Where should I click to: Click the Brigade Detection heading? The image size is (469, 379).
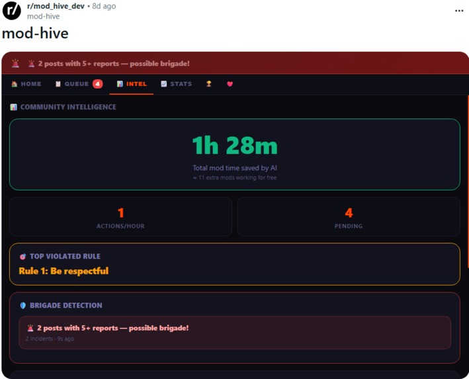pyautogui.click(x=66, y=306)
